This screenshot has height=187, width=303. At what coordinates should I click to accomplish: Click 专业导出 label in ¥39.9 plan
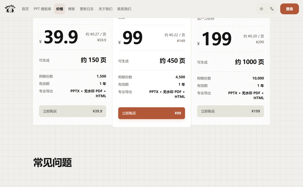46,91
